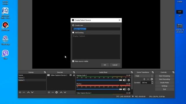The height and width of the screenshot is (104, 186).
Task: Toggle visibility eye for Video Capture Device 3
Action: pos(71,75)
